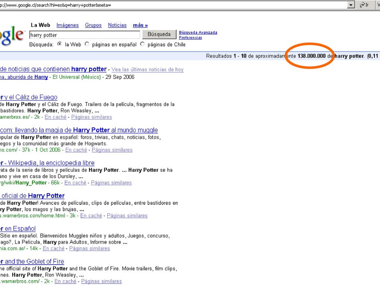The height and width of the screenshot is (285, 380).
Task: Click the harry potter search box
Action: tap(85, 35)
